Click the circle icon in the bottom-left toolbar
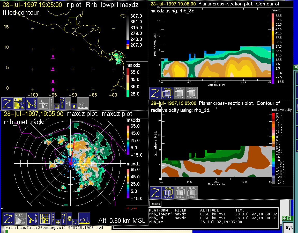 75,221
